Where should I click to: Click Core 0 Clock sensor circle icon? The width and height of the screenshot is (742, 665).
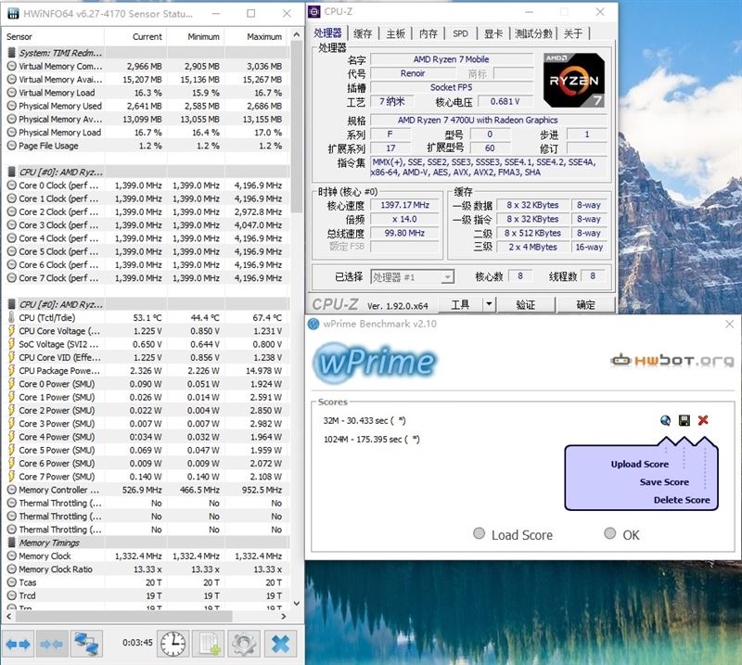pos(11,185)
